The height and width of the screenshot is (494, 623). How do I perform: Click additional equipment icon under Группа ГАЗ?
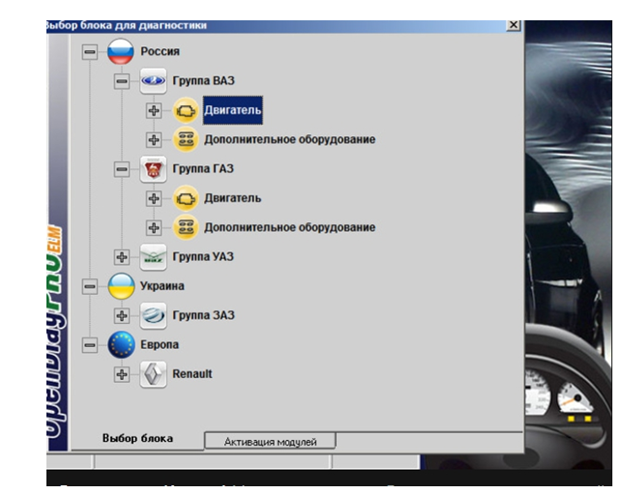point(186,227)
